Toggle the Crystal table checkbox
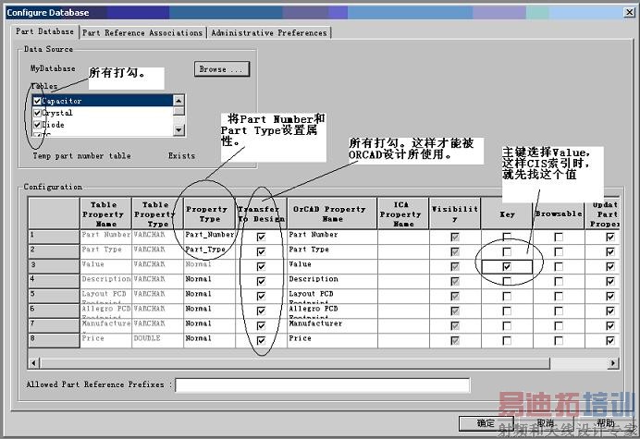The image size is (640, 439). point(37,113)
